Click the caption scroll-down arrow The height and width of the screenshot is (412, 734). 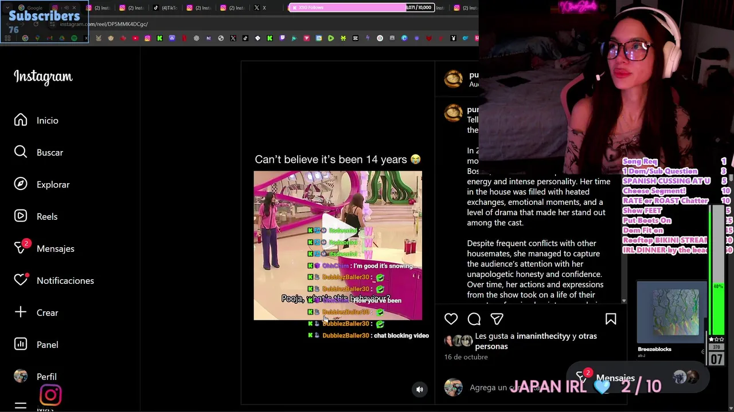pyautogui.click(x=624, y=300)
